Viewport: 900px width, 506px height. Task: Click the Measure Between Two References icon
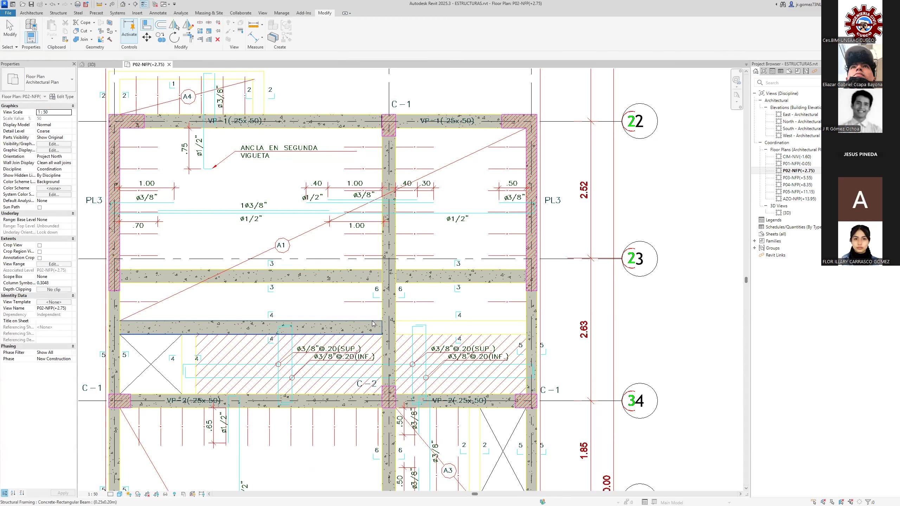tap(253, 25)
